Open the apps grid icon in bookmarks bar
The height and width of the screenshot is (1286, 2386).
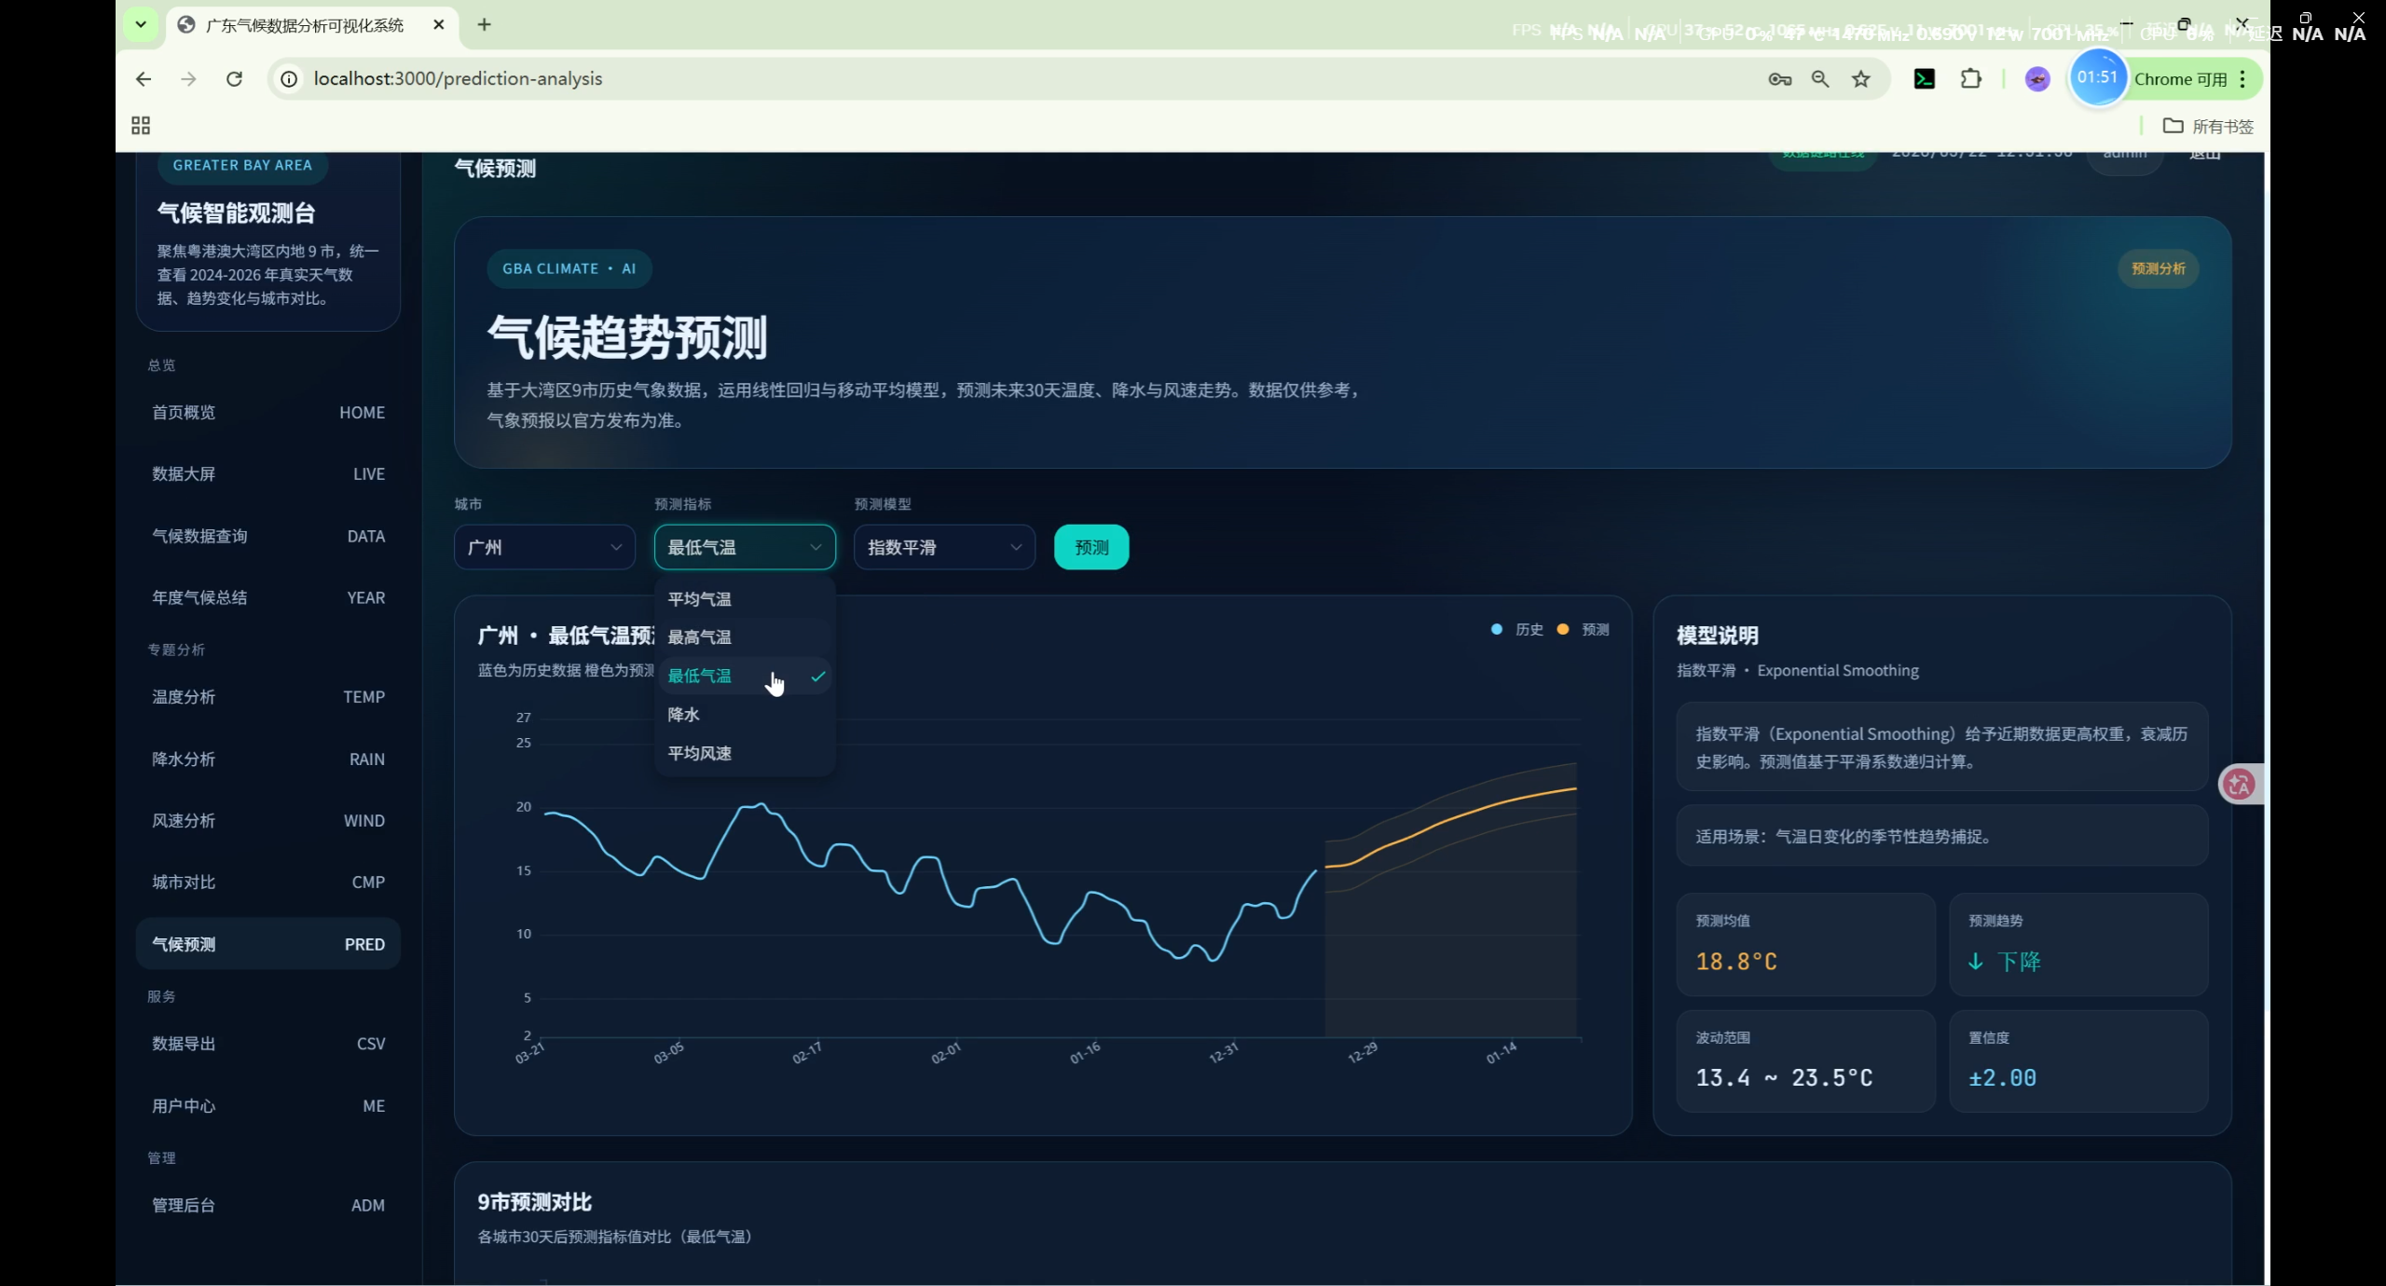click(141, 126)
